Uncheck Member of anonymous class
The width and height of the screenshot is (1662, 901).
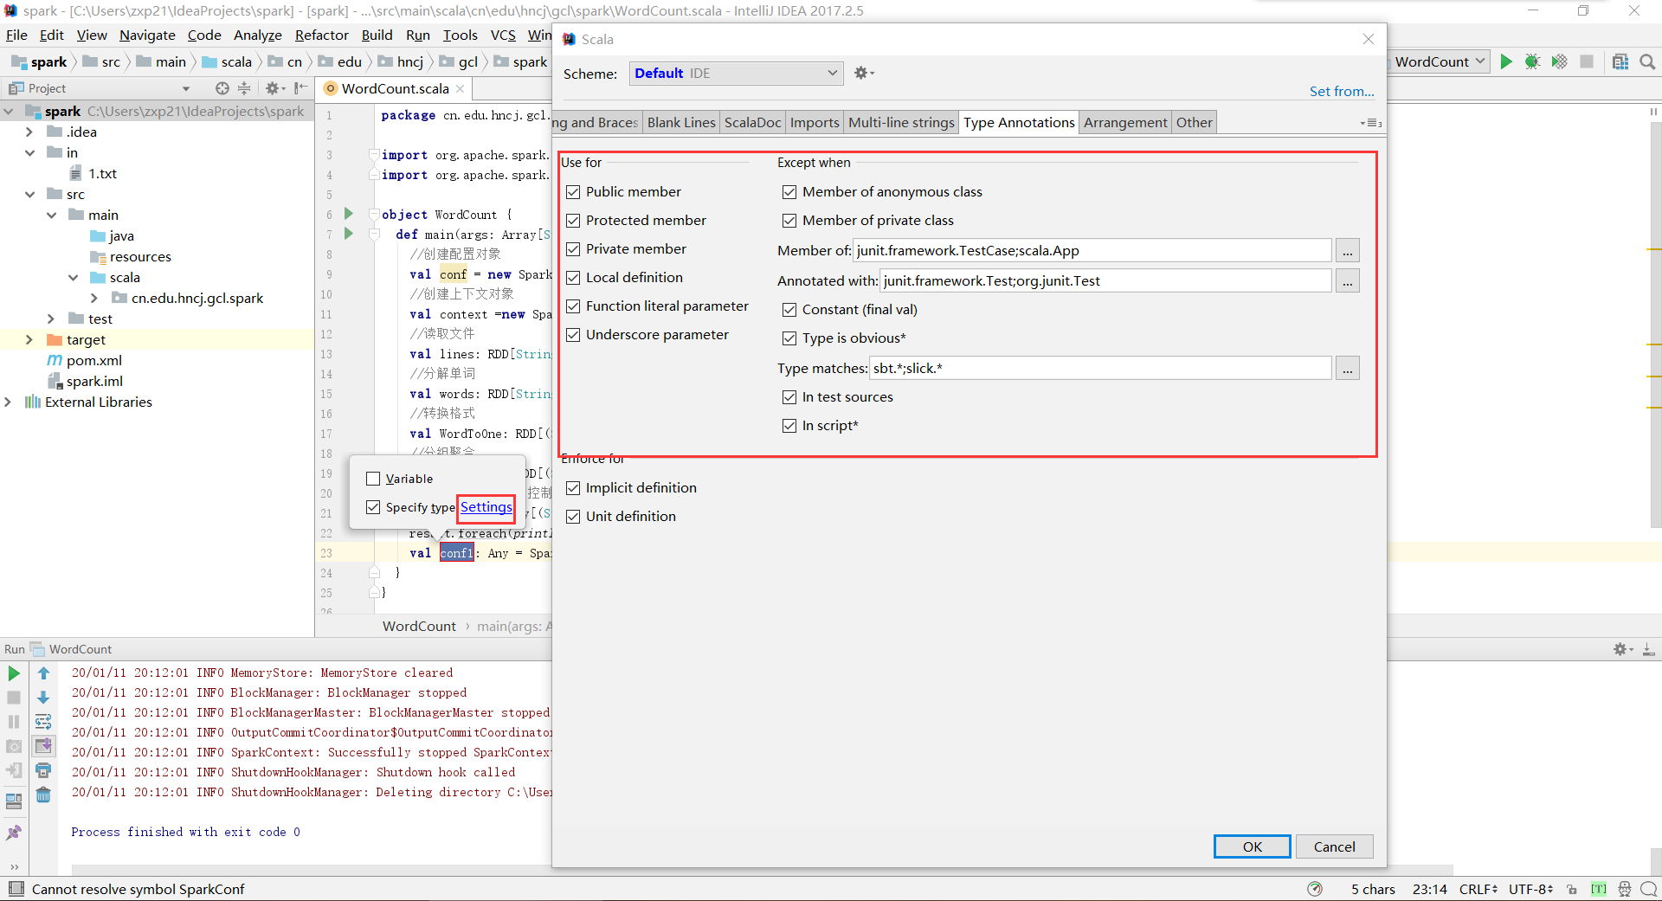(x=789, y=191)
